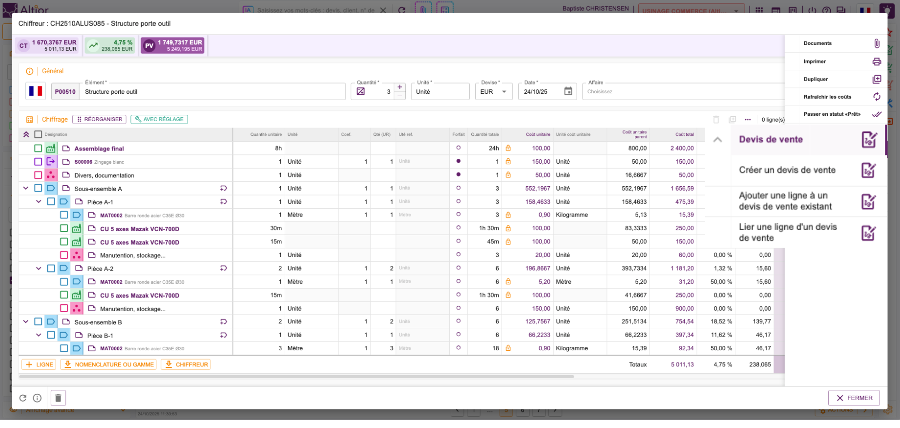This screenshot has width=900, height=428.
Task: Tick the checkbox for Divers, documentation
Action: (38, 175)
